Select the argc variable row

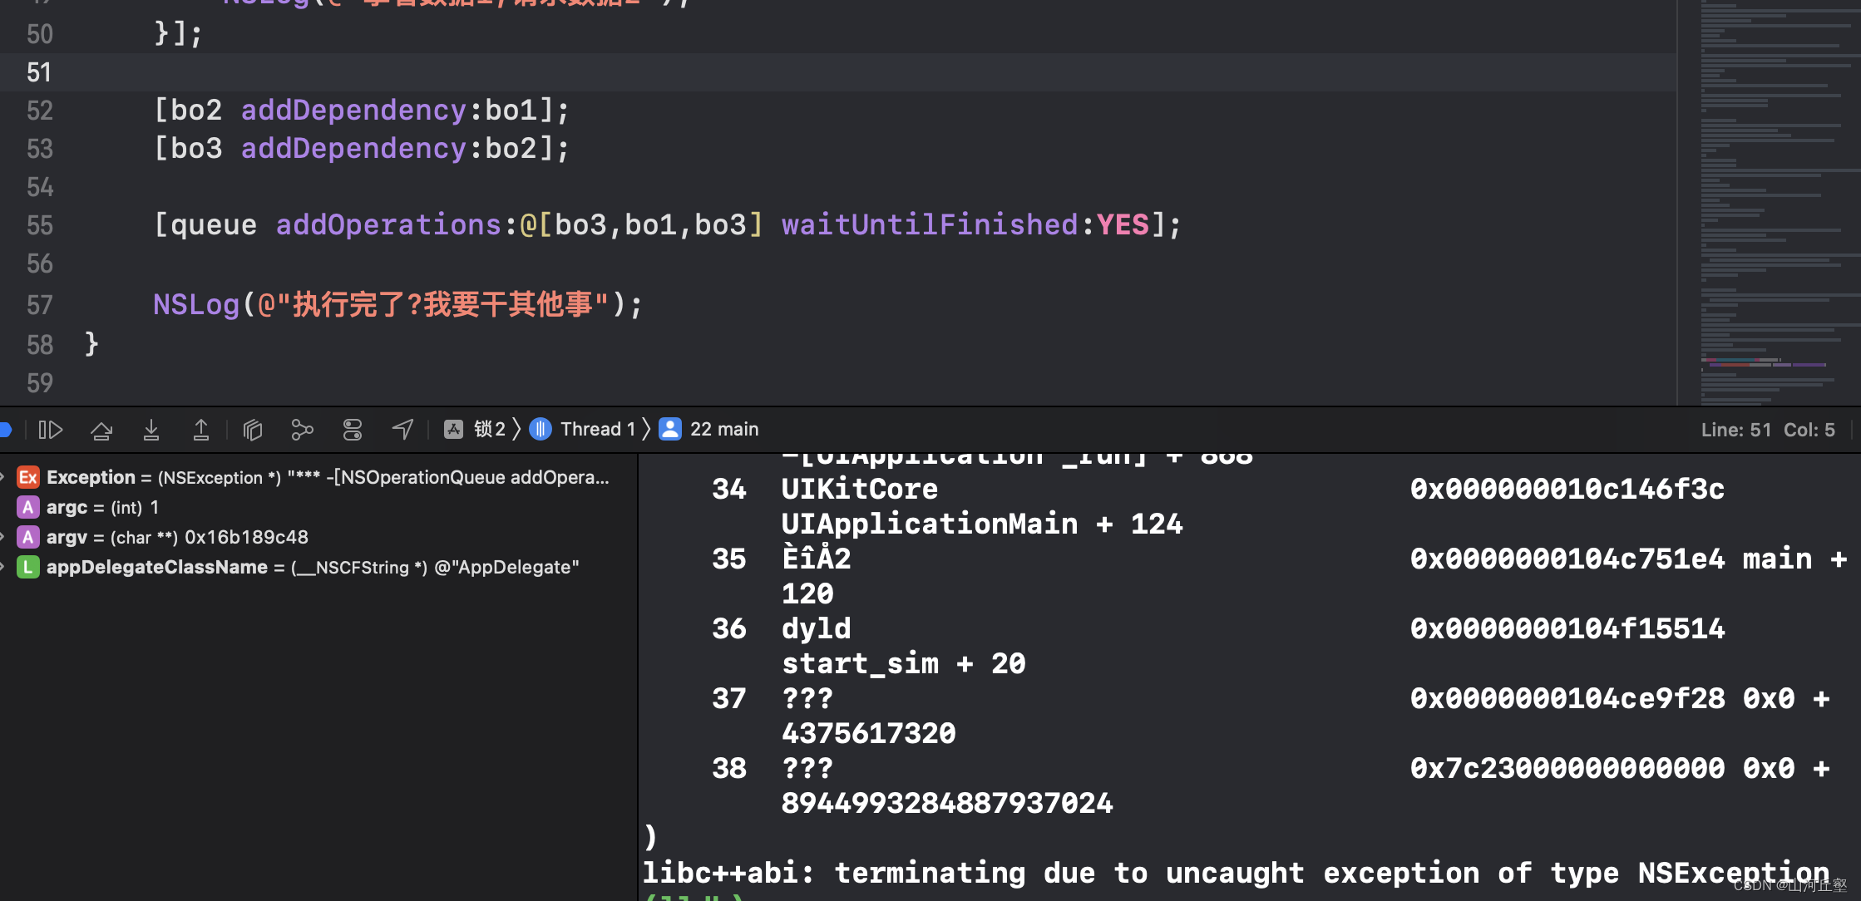point(318,507)
